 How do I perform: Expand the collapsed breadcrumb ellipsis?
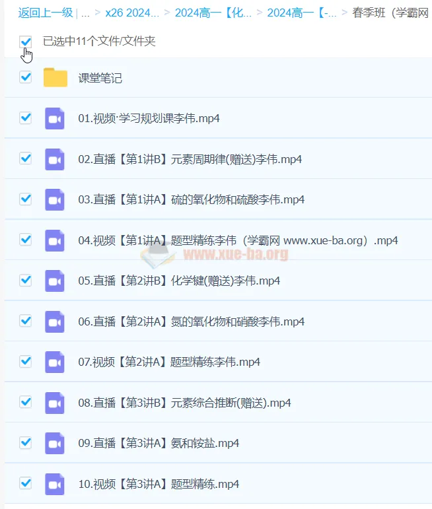[85, 13]
